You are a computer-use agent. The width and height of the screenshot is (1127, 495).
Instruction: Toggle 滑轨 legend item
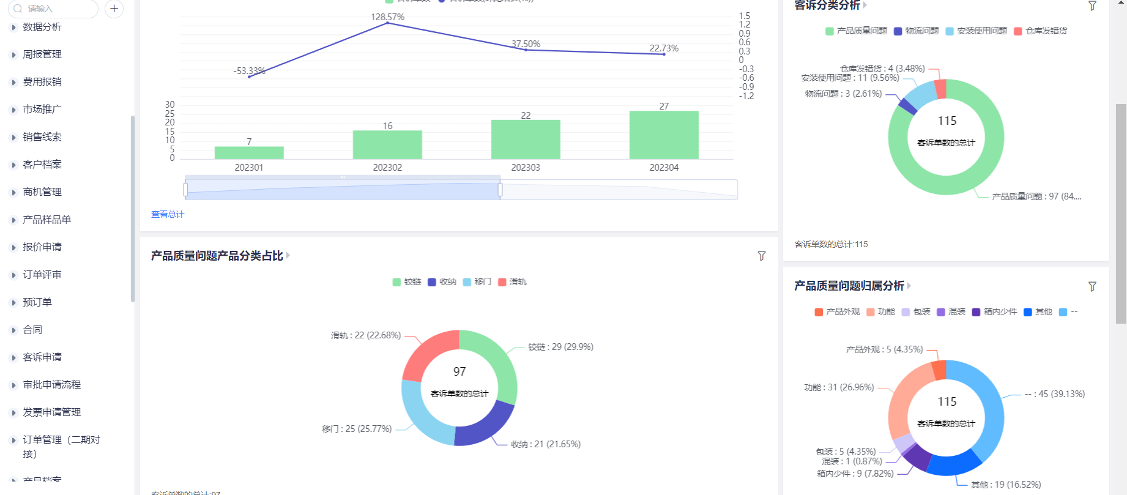click(512, 282)
